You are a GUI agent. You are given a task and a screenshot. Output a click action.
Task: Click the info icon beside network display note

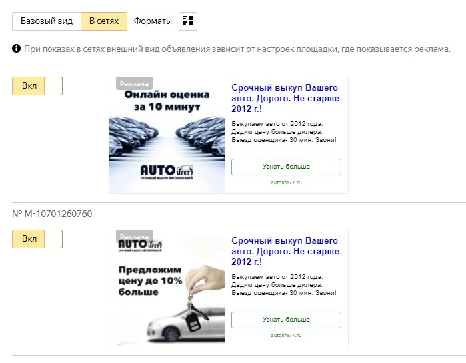click(17, 49)
